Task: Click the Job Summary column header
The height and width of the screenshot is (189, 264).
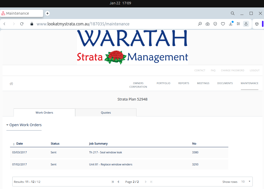Action: [98, 144]
